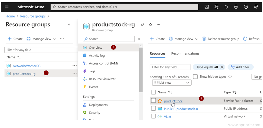Open NetworkWatcherRG resource group link
This screenshot has height=128, width=263.
tap(27, 66)
